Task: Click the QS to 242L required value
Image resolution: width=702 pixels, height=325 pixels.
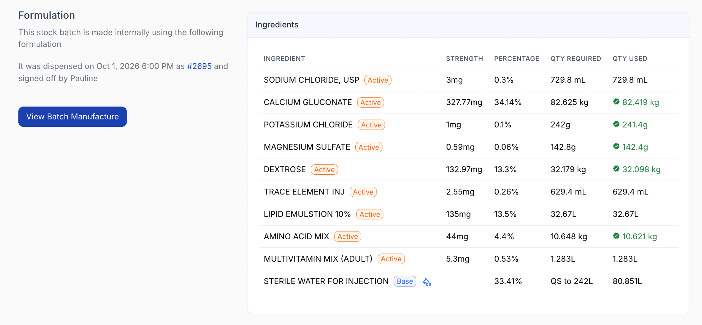Action: [571, 281]
